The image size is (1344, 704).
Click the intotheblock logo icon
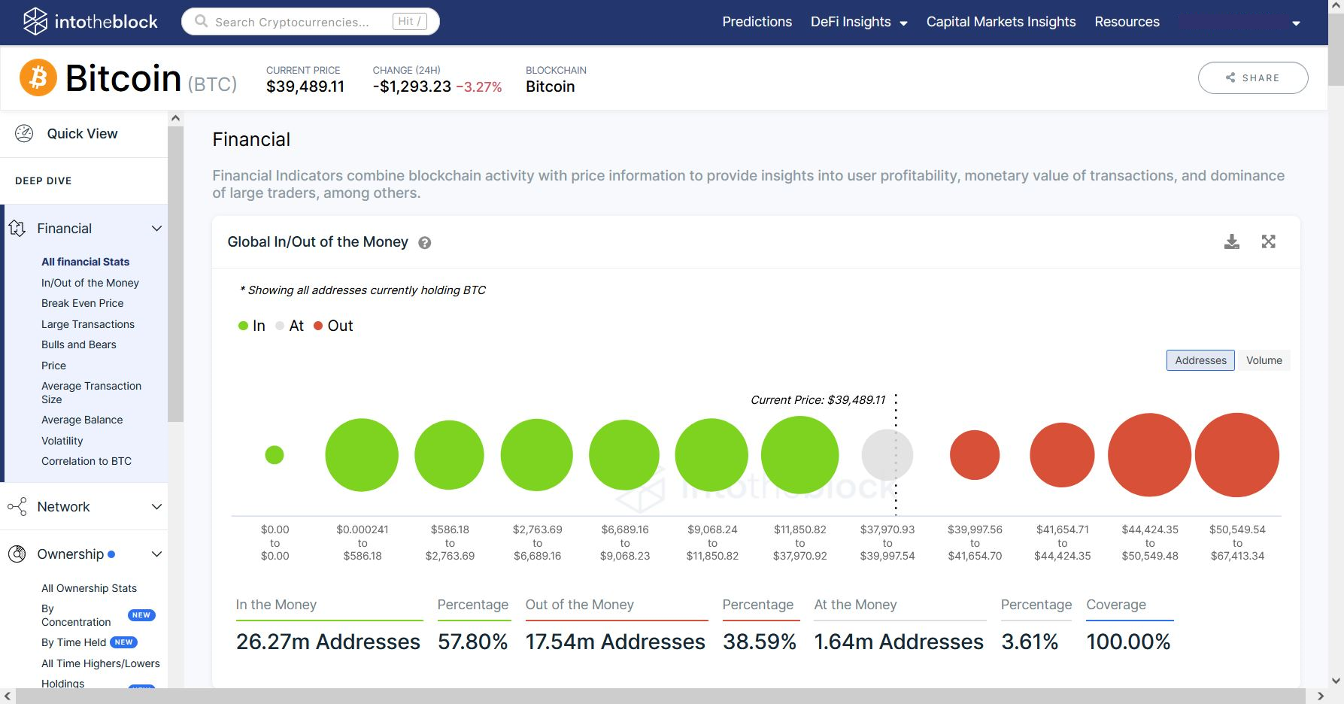tap(35, 22)
